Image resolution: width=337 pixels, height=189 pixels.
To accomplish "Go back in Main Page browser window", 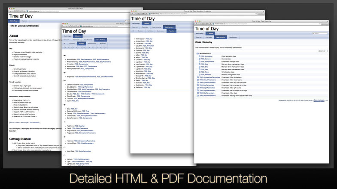I will 10,11.
